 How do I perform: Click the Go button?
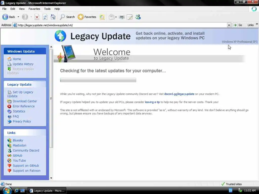tap(238, 25)
